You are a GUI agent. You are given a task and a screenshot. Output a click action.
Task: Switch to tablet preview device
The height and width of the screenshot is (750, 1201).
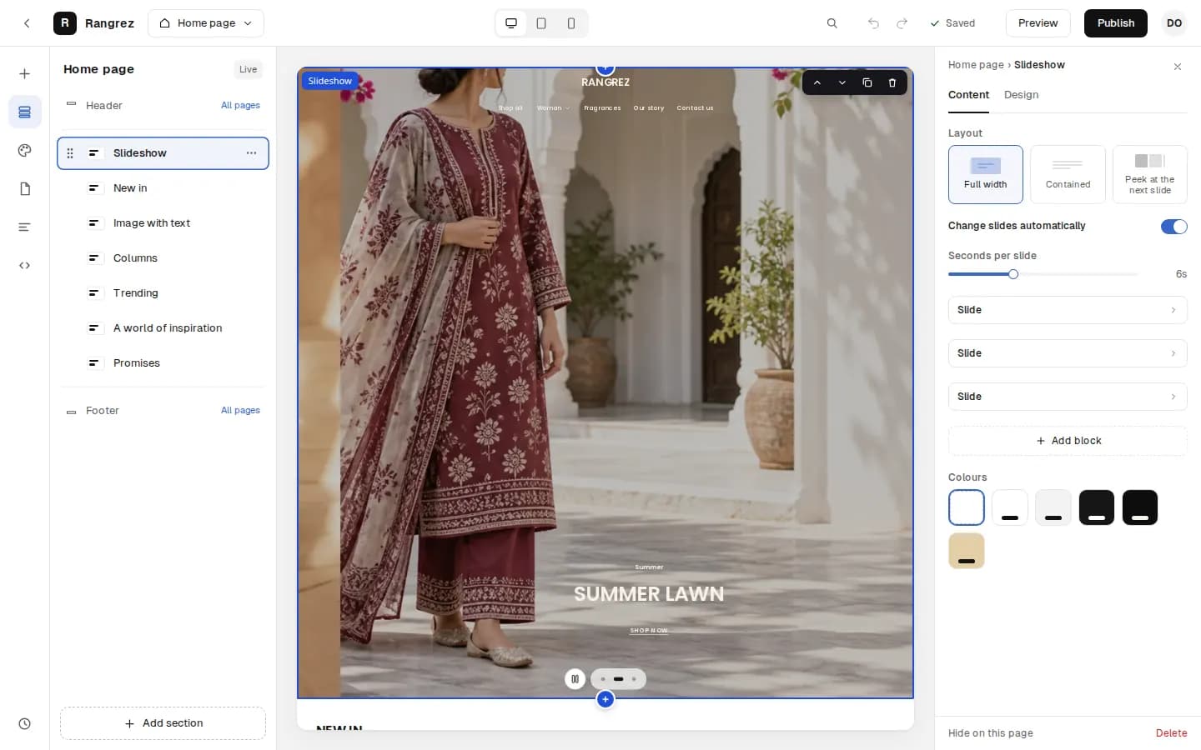[541, 23]
